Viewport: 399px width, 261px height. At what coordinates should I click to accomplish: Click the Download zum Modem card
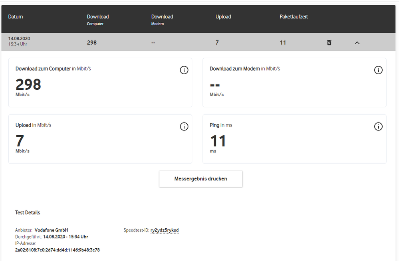[x=294, y=83]
